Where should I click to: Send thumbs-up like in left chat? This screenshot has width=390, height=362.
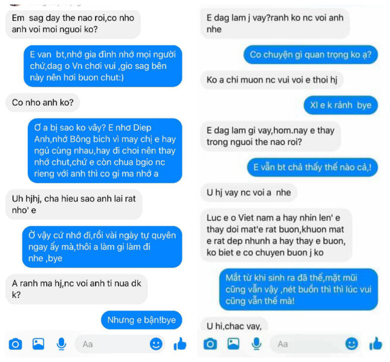[x=180, y=344]
